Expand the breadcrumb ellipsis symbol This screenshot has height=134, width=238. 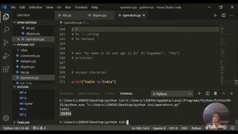[87, 23]
